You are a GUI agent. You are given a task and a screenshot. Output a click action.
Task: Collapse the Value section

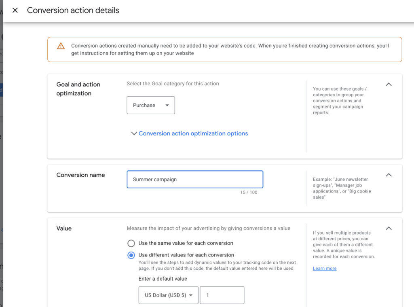coord(389,229)
